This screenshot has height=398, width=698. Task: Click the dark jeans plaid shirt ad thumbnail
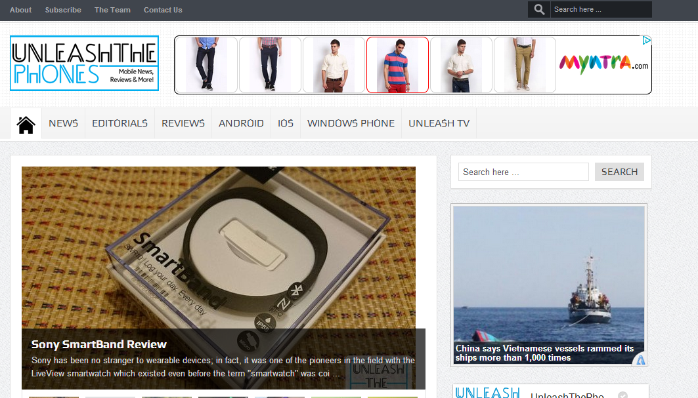tap(270, 65)
